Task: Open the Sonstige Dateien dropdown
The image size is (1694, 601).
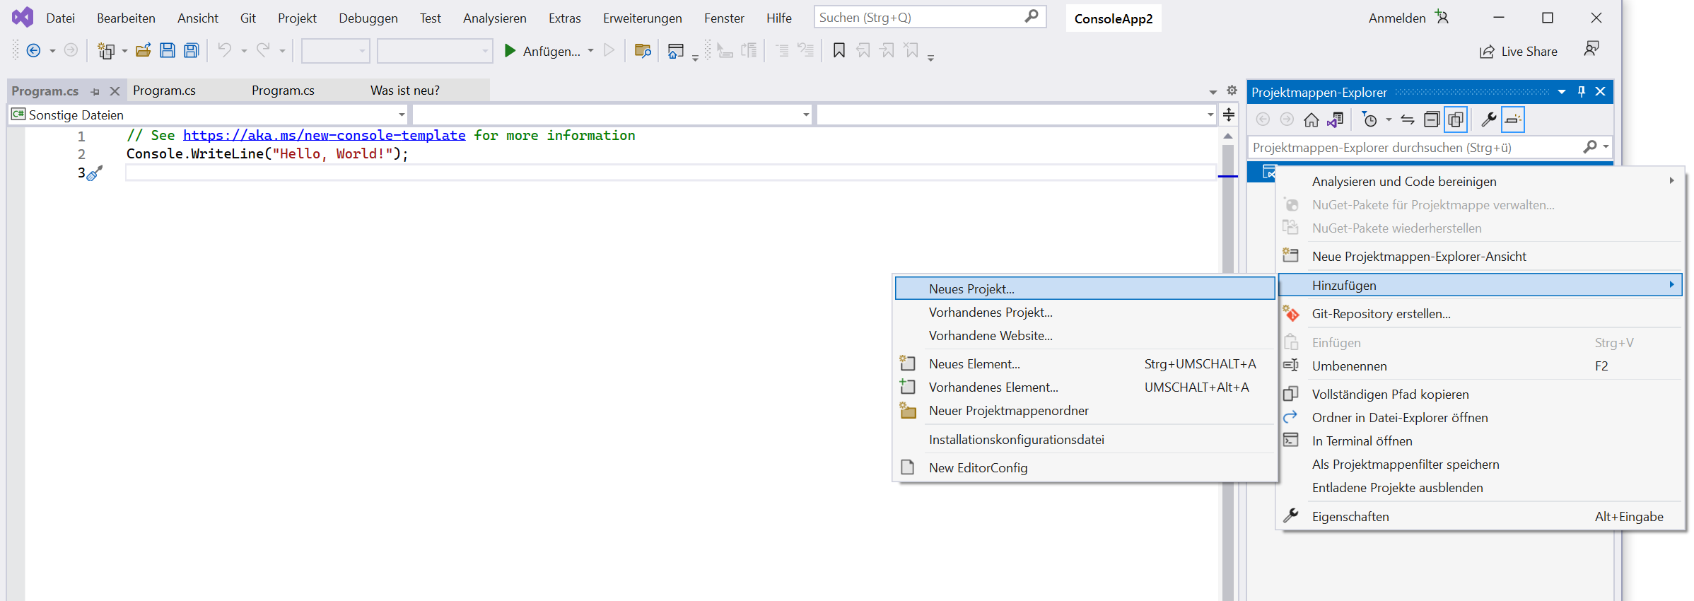Action: (x=402, y=115)
